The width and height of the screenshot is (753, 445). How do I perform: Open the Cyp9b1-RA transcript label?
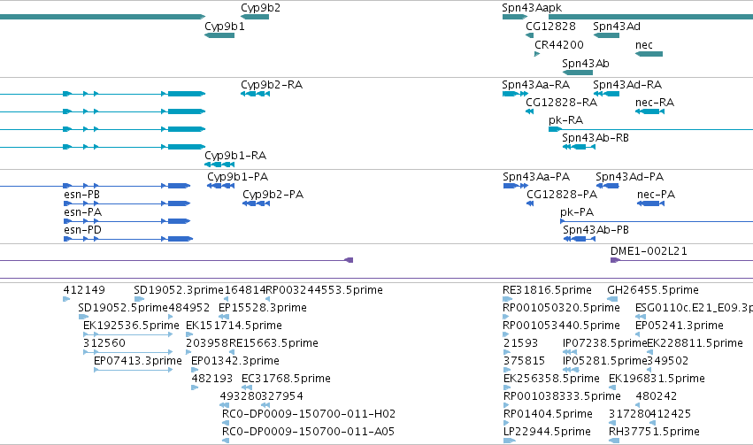coord(235,156)
